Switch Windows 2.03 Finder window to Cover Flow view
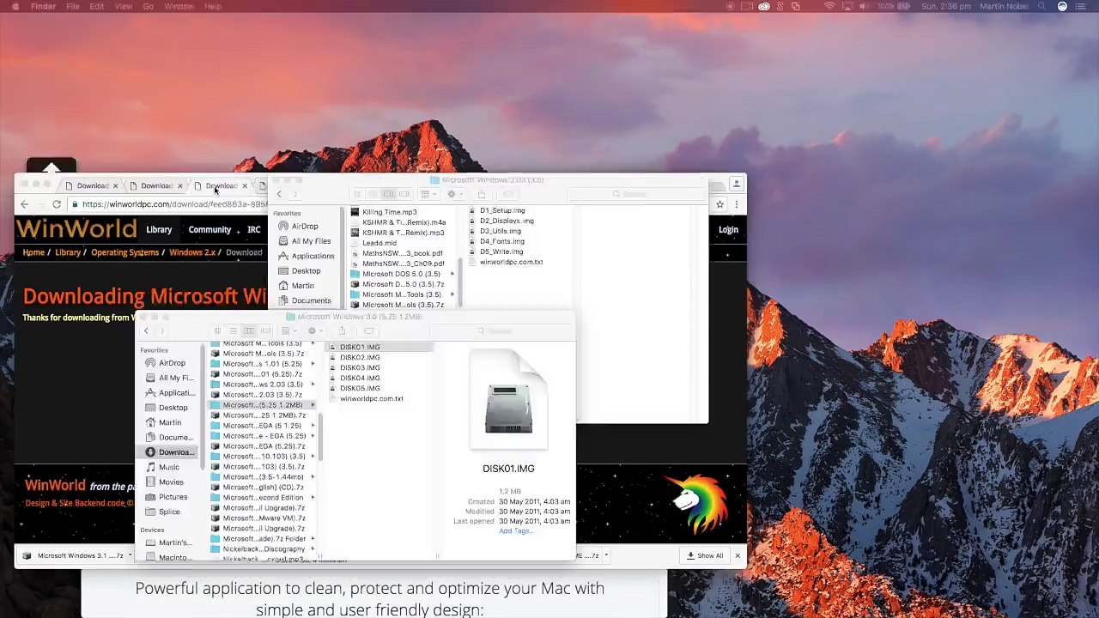Image resolution: width=1099 pixels, height=618 pixels. pos(404,195)
